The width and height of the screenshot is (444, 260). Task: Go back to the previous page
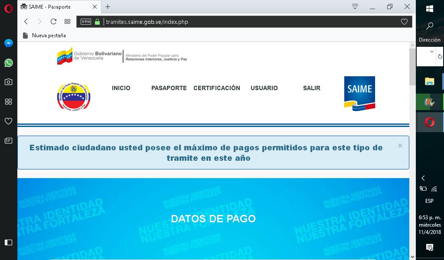[26, 22]
